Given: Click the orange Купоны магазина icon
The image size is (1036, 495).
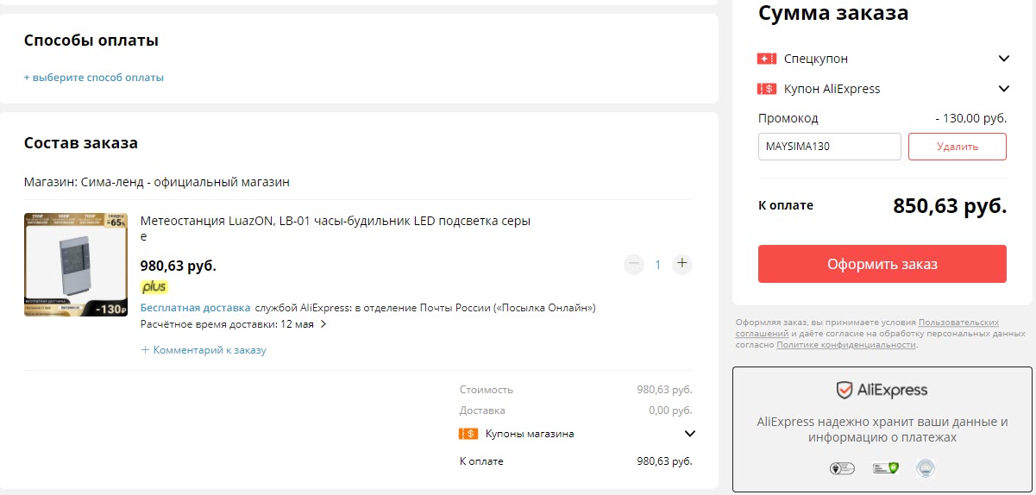Looking at the screenshot, I should click(x=468, y=434).
